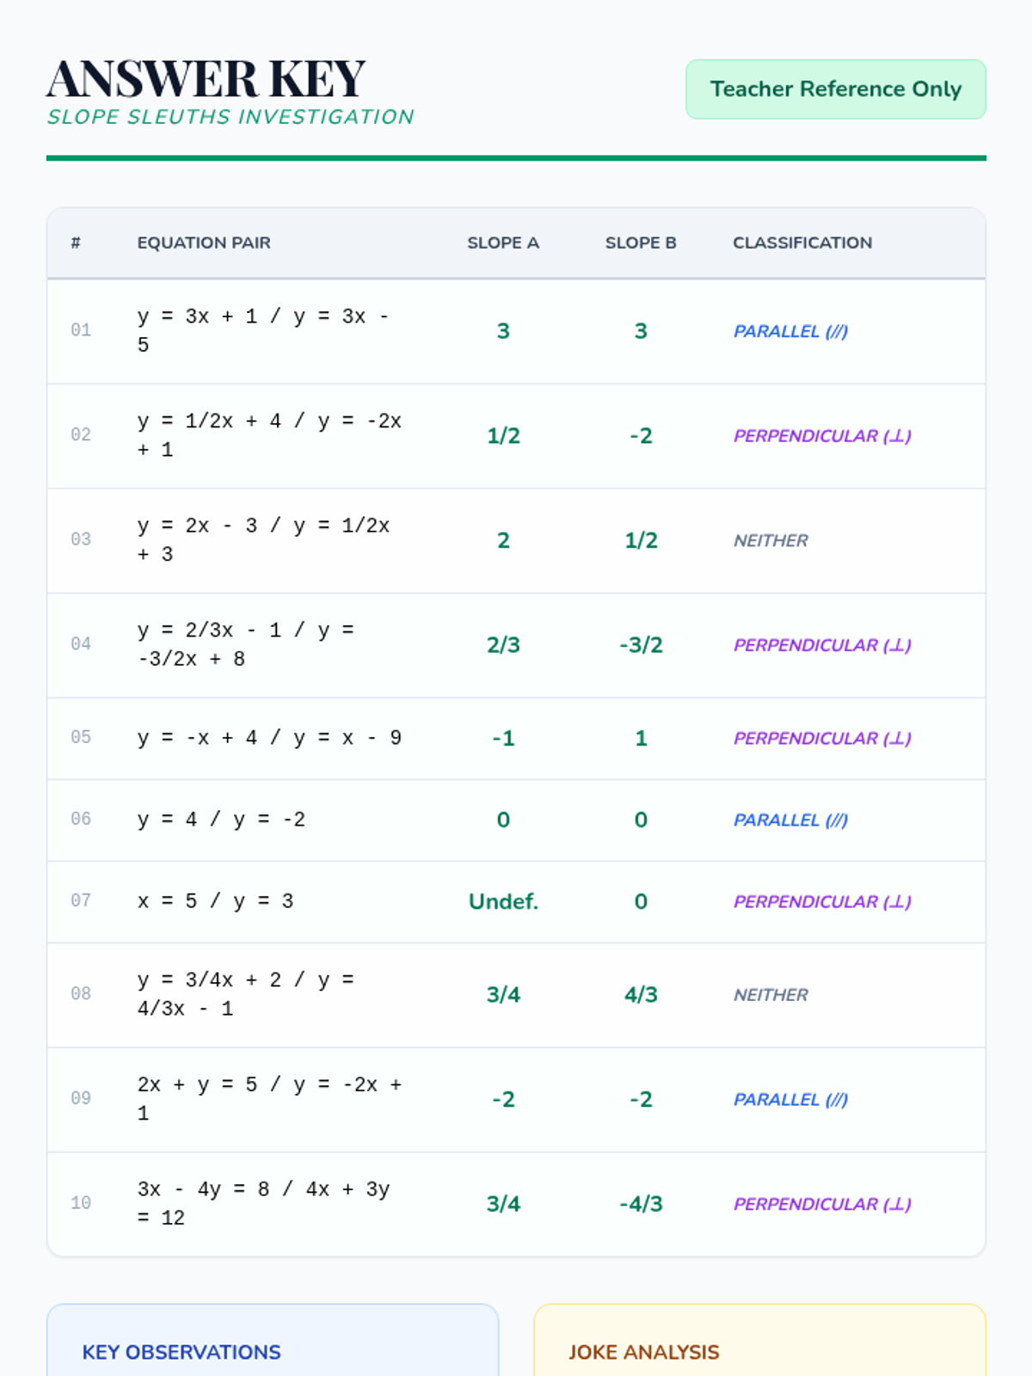Click the EQUATION PAIR column header
Screen dimensions: 1032x1376
[204, 243]
